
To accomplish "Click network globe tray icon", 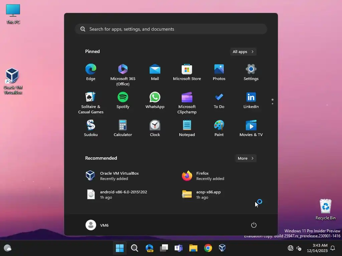I will point(291,248).
